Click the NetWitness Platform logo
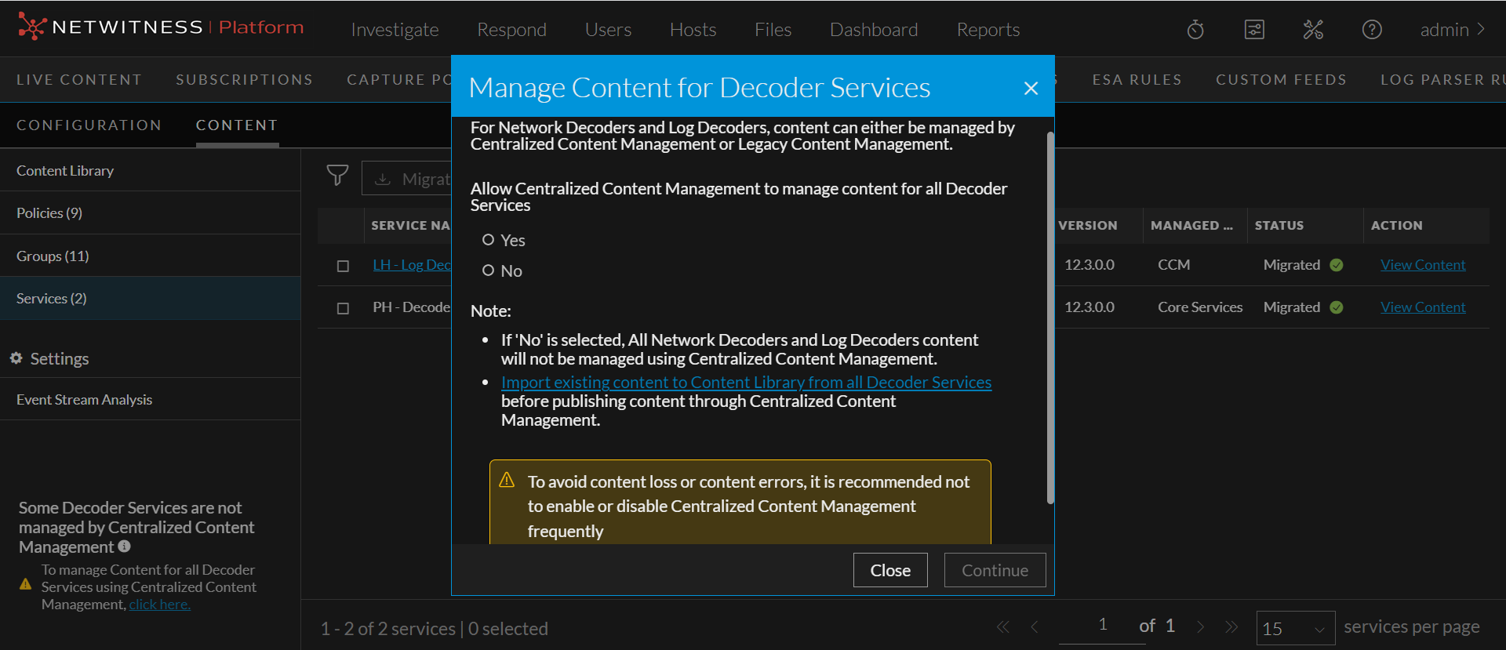1506x650 pixels. pos(161,27)
